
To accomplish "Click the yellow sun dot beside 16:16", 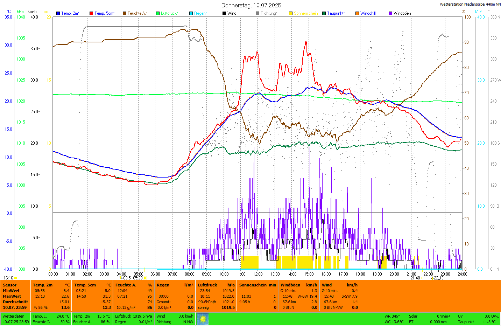I will 16,278.
